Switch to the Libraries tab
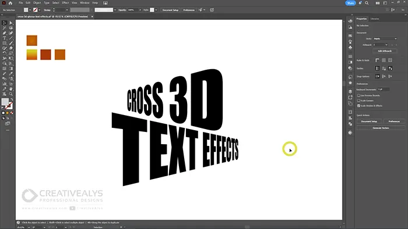The height and width of the screenshot is (229, 408). (x=375, y=19)
